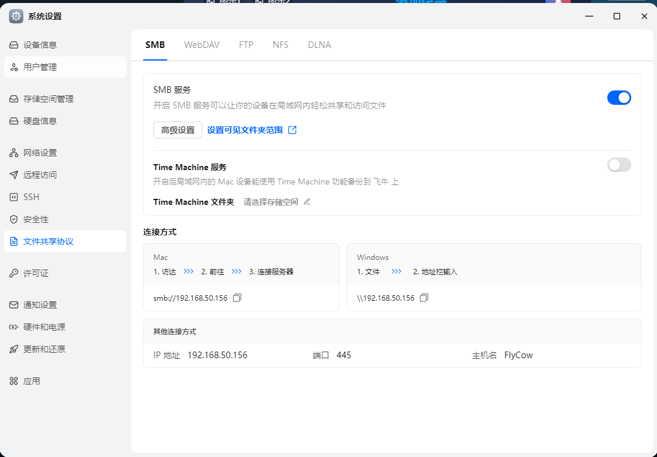
Task: Open update and restore rocket icon
Action: point(14,349)
